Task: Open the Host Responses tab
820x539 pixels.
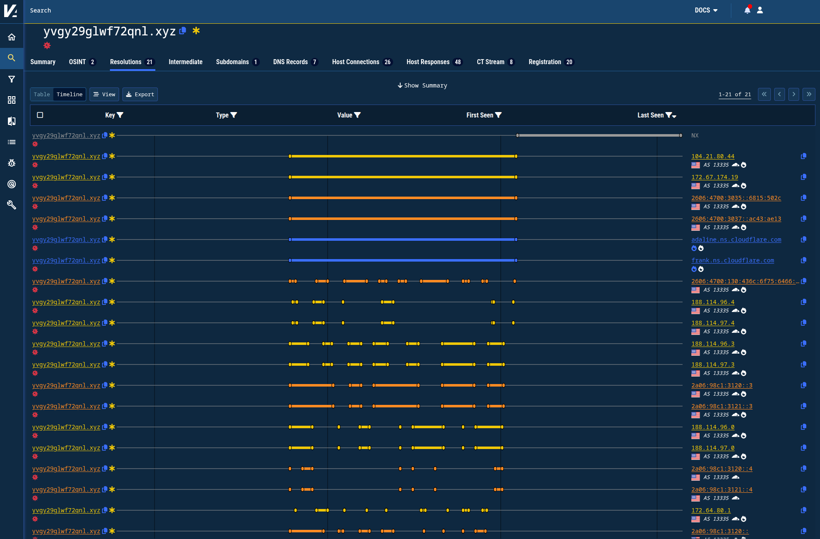Action: 428,62
